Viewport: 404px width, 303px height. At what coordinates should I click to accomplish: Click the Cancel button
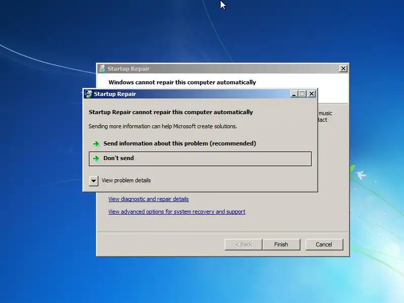coord(324,244)
